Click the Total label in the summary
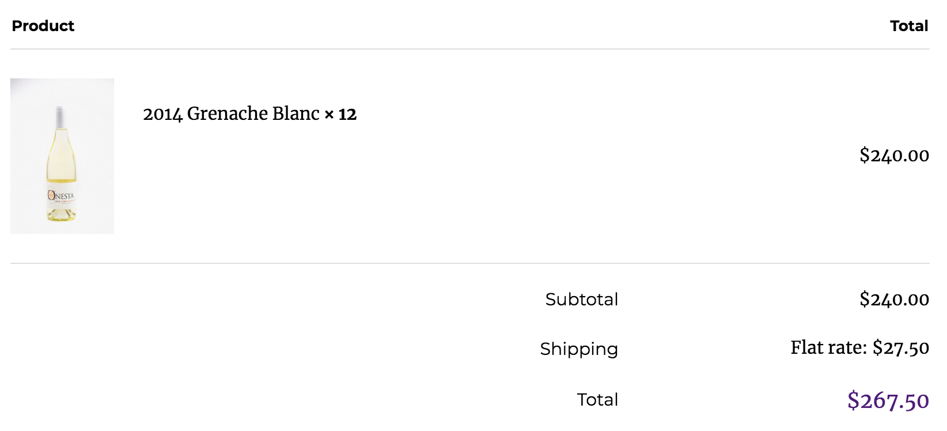947x431 pixels. 597,399
